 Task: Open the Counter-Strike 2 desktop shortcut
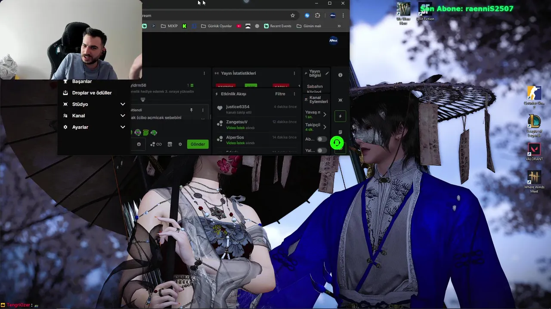534,97
